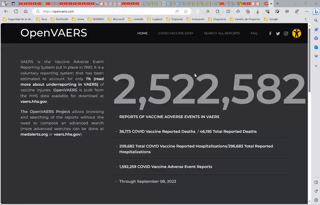
Task: Follow the medalerts.org link
Action: click(34, 134)
